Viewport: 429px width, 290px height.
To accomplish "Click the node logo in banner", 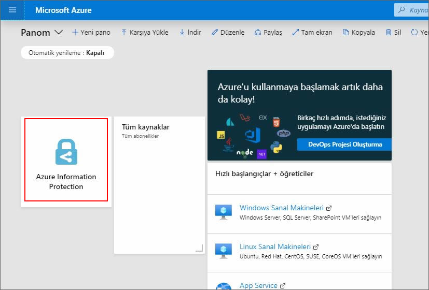I will (x=245, y=152).
